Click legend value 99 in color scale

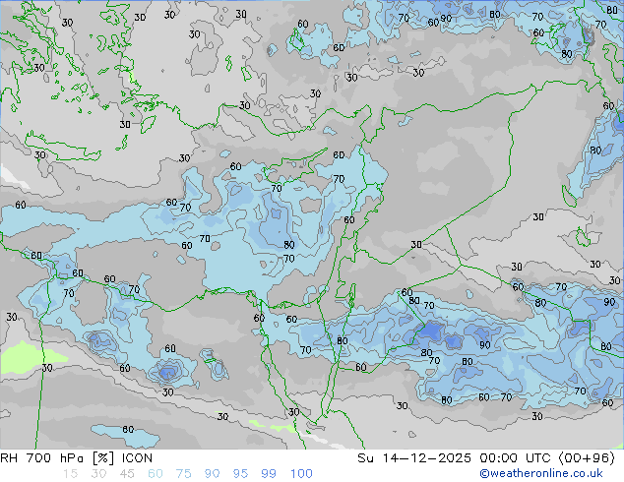pyautogui.click(x=269, y=474)
